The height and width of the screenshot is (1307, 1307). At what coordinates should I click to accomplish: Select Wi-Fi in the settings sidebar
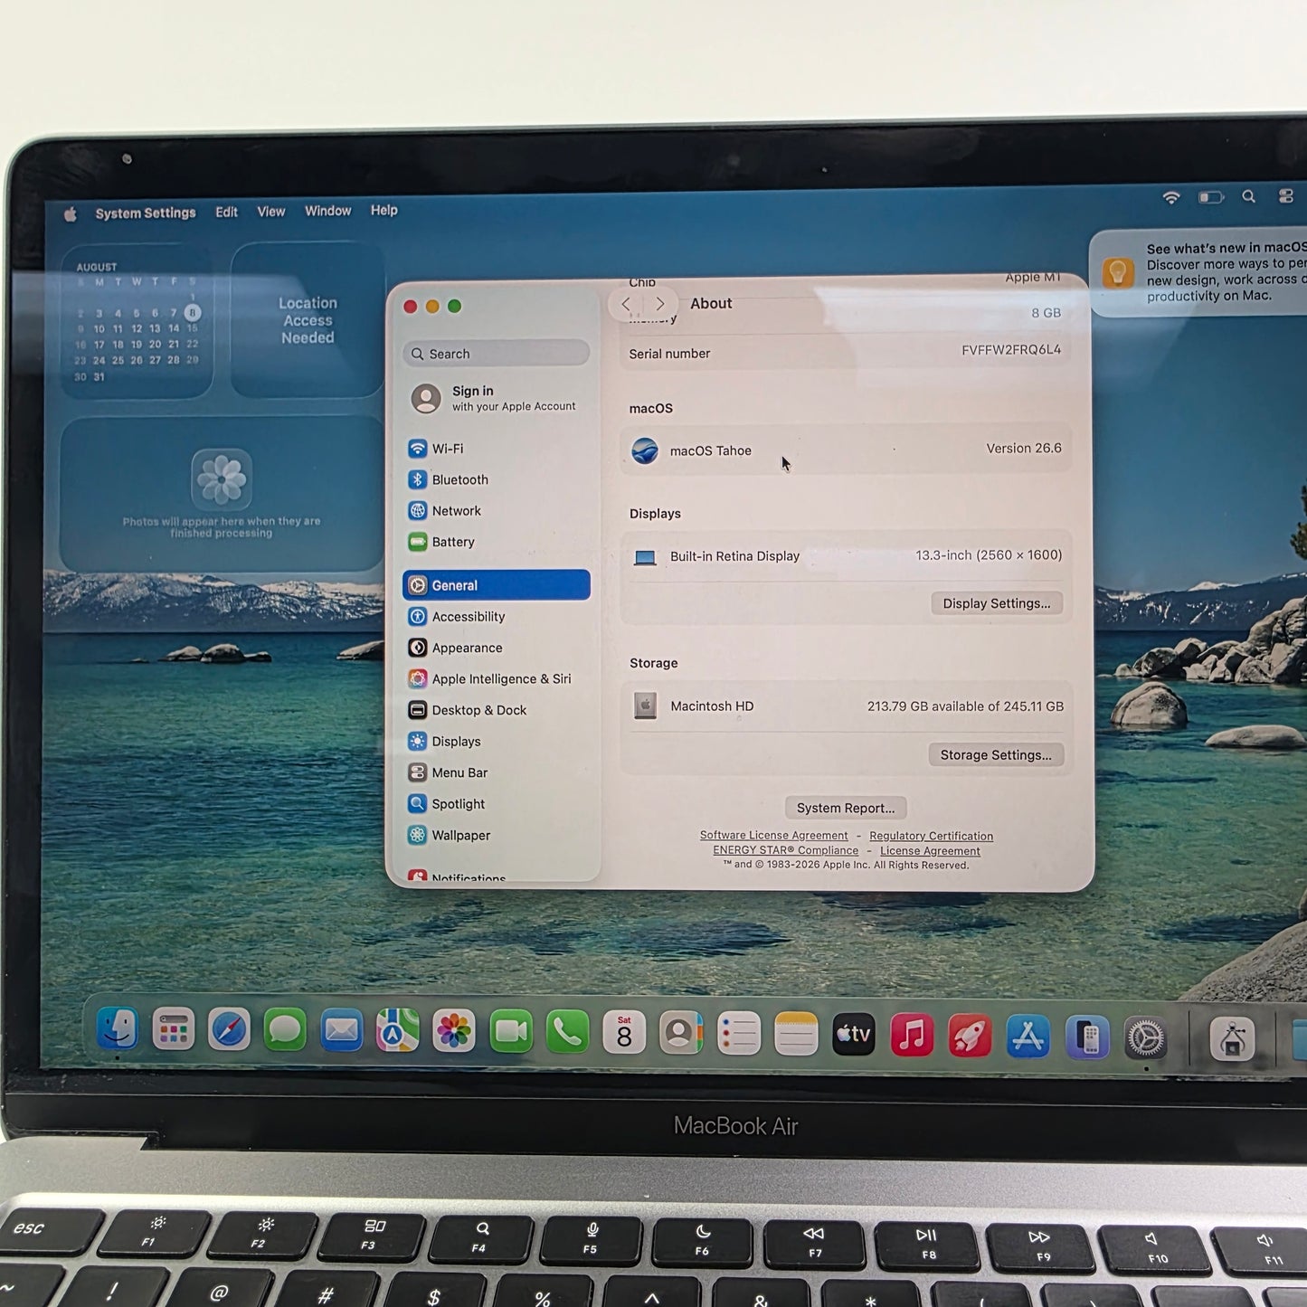[x=496, y=449]
